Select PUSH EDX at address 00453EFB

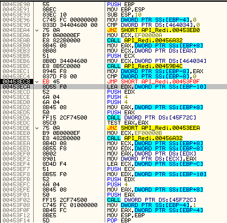121,179
